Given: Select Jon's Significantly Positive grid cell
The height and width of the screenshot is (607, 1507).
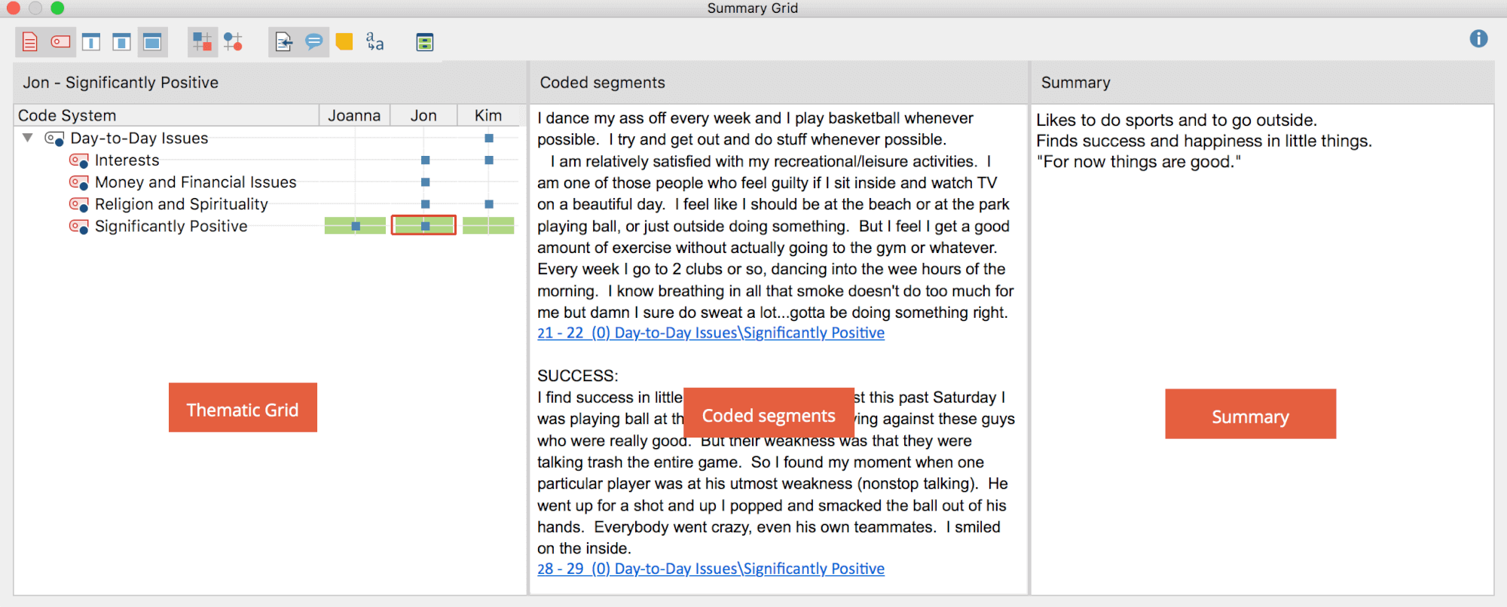Looking at the screenshot, I should 423,226.
